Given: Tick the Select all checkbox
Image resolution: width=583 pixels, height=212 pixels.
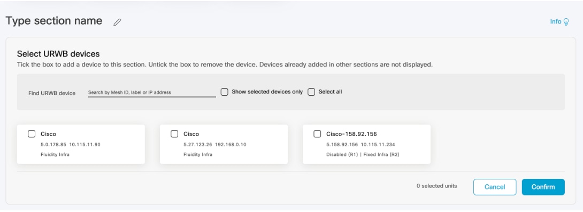Looking at the screenshot, I should pos(311,92).
